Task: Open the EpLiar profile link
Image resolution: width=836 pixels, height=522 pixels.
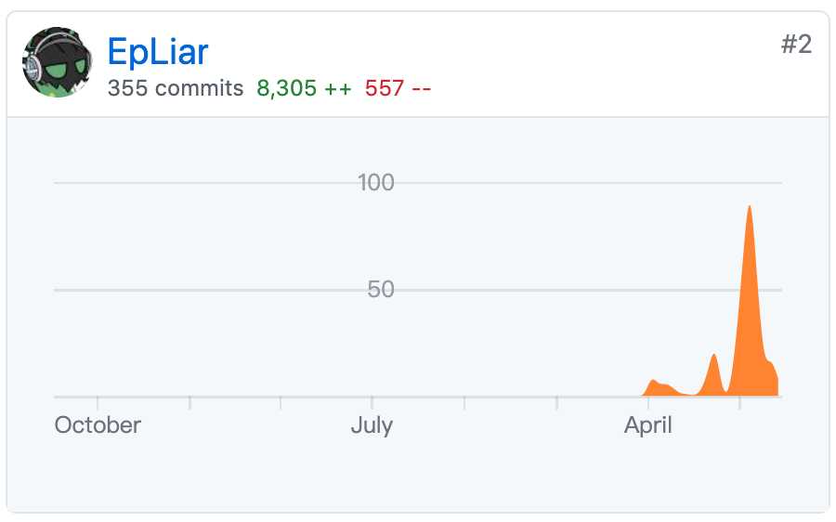Action: pos(158,52)
